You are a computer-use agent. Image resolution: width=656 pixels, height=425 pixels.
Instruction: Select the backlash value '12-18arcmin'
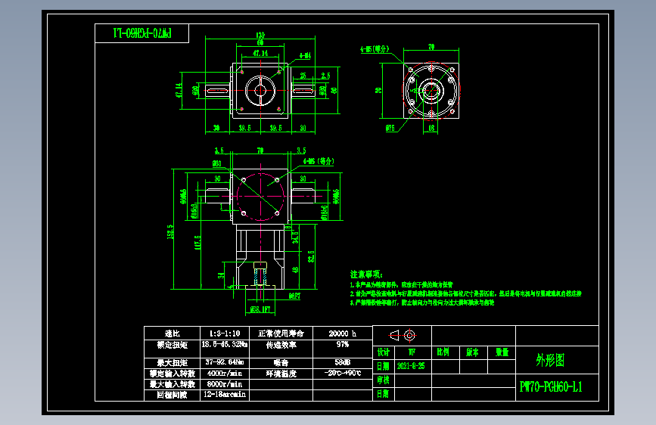[225, 395]
